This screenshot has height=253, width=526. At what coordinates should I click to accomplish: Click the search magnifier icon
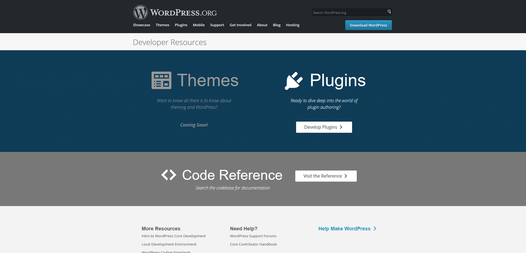pos(389,12)
